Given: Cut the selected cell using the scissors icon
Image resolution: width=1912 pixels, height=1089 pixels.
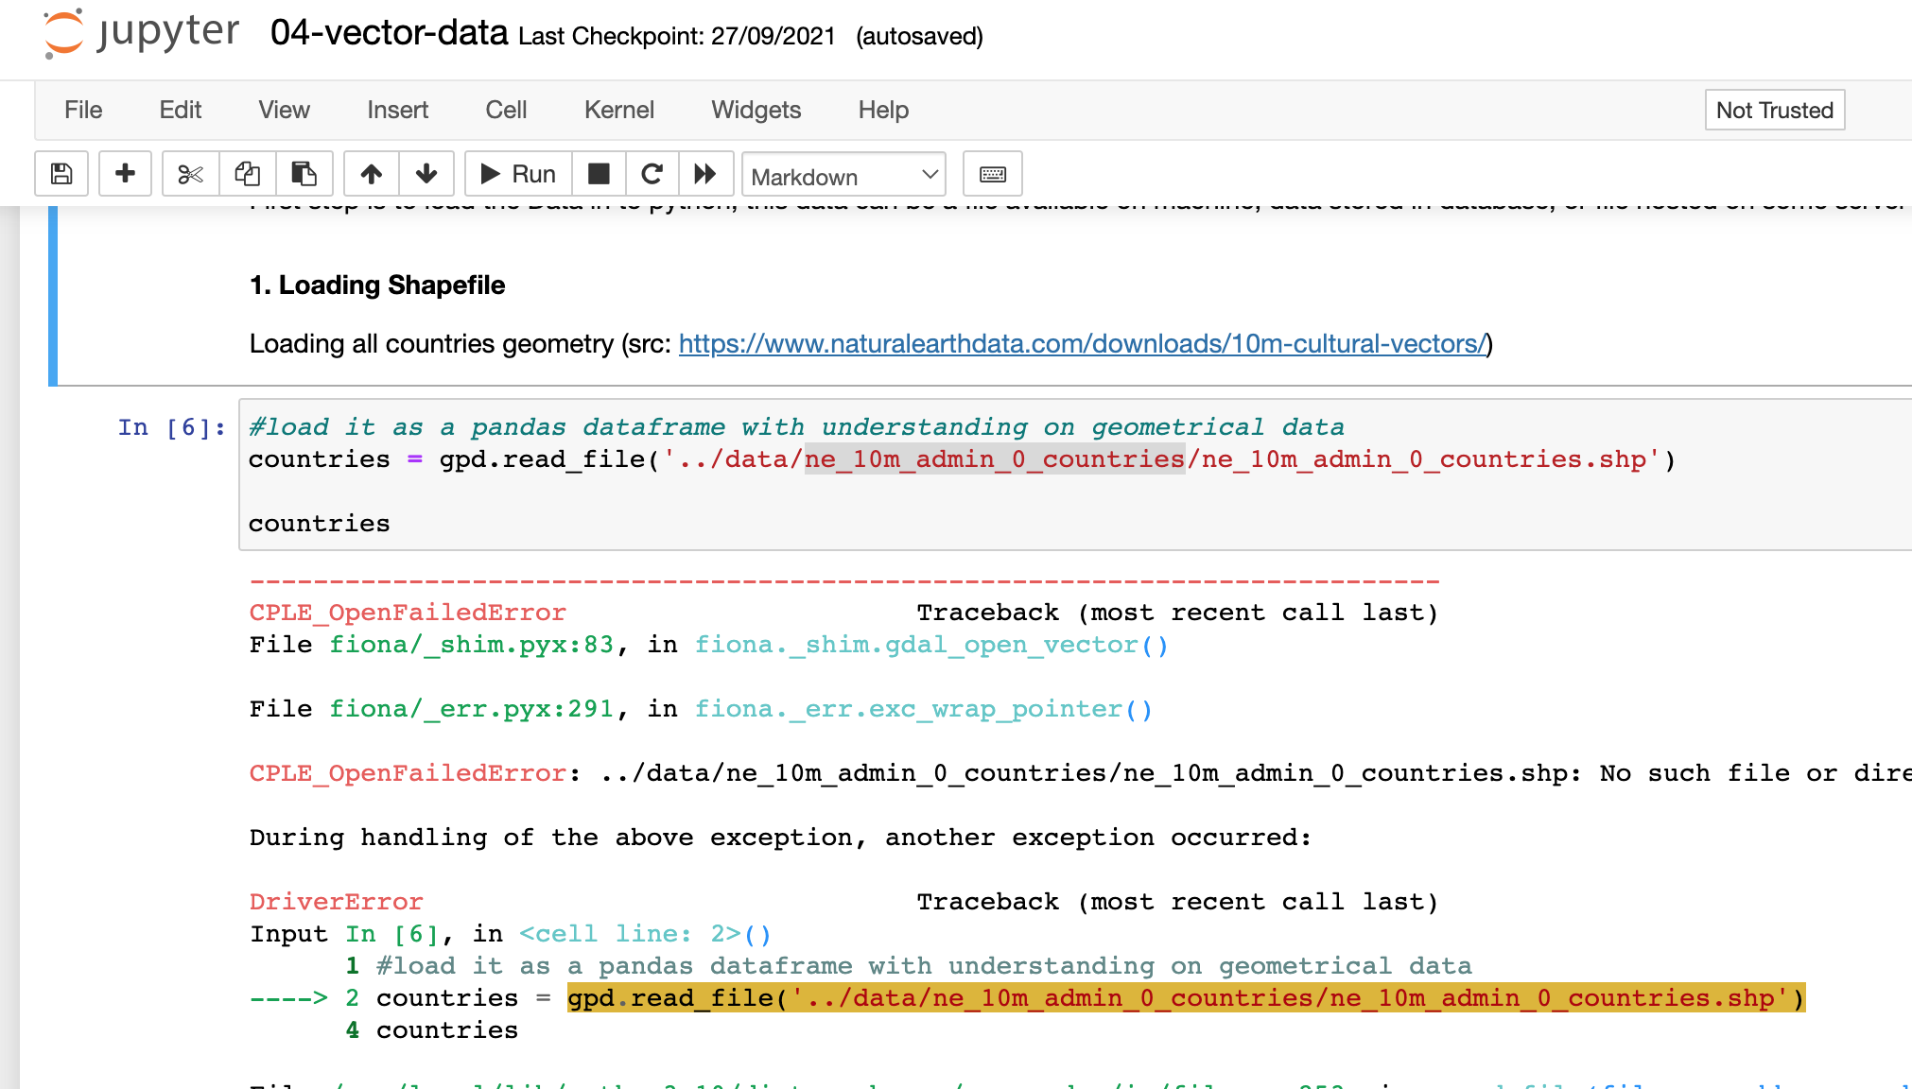Looking at the screenshot, I should tap(190, 174).
